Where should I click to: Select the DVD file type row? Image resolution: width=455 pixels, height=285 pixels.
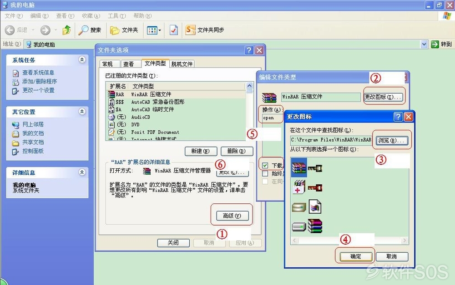pos(176,124)
